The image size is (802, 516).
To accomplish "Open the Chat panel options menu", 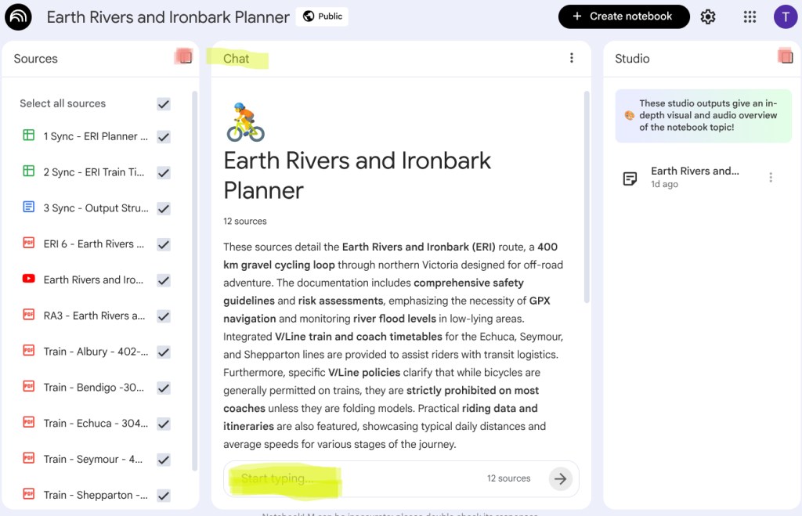I will point(572,58).
